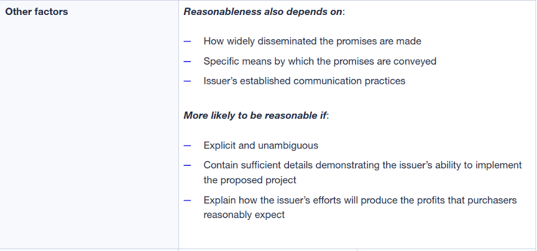Click the "reasonably expect" final line

244,215
